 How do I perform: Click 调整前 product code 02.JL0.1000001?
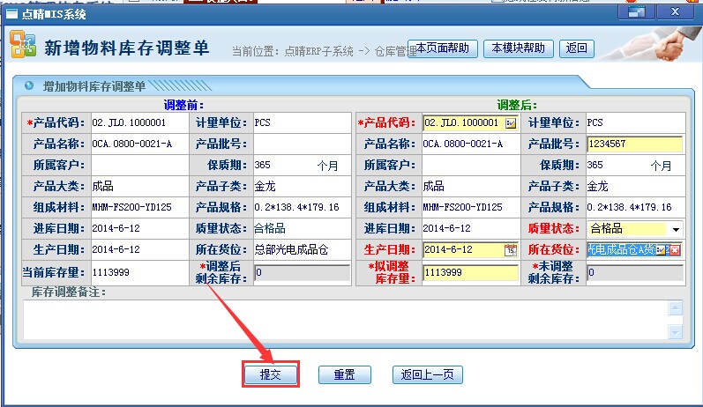(129, 122)
